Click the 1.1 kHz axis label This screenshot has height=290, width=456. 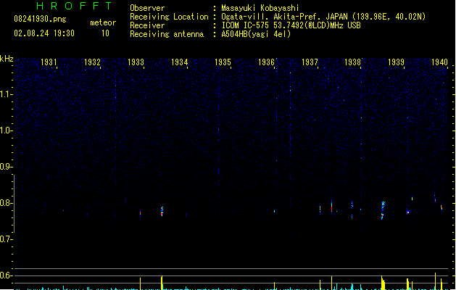point(6,94)
